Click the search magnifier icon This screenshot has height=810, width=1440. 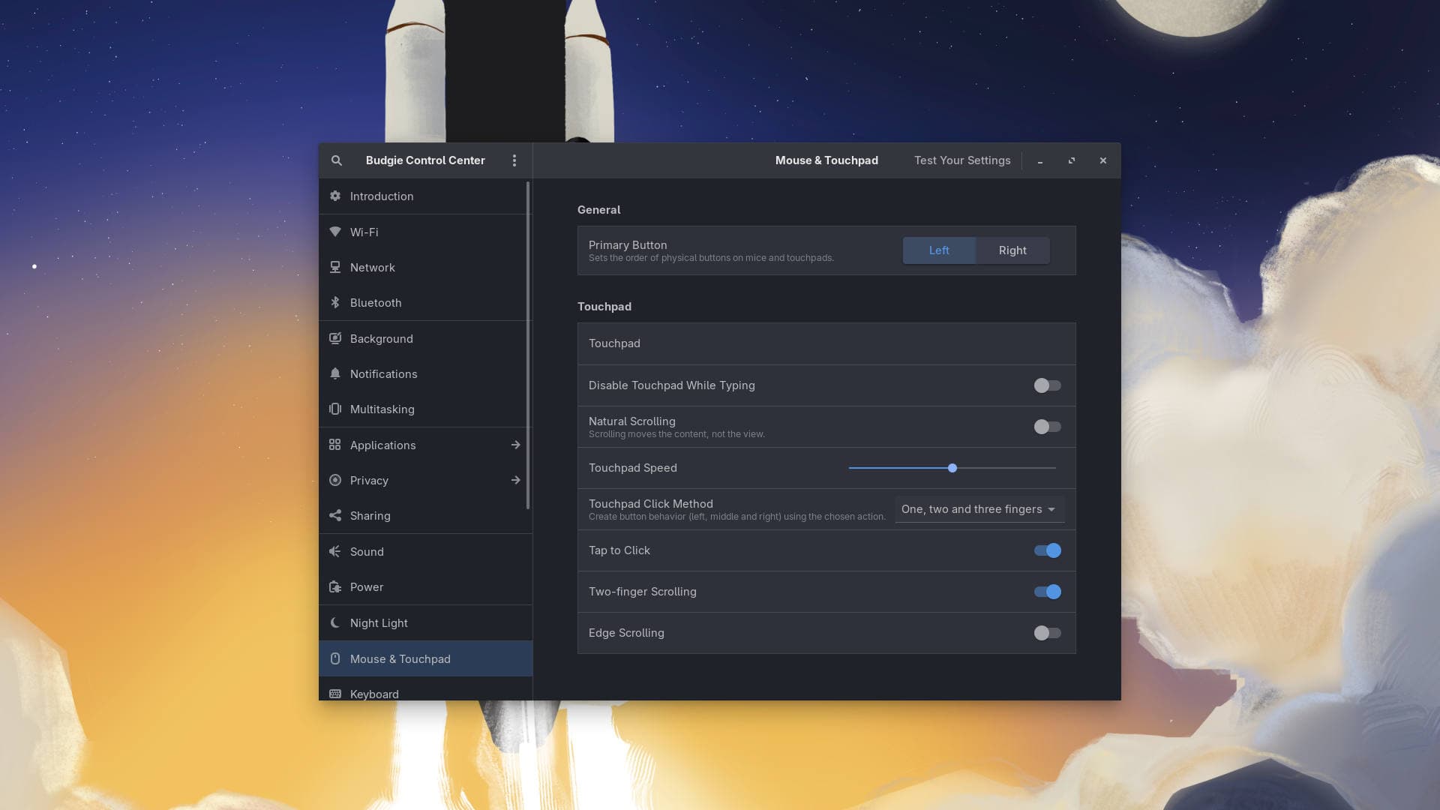pyautogui.click(x=337, y=160)
